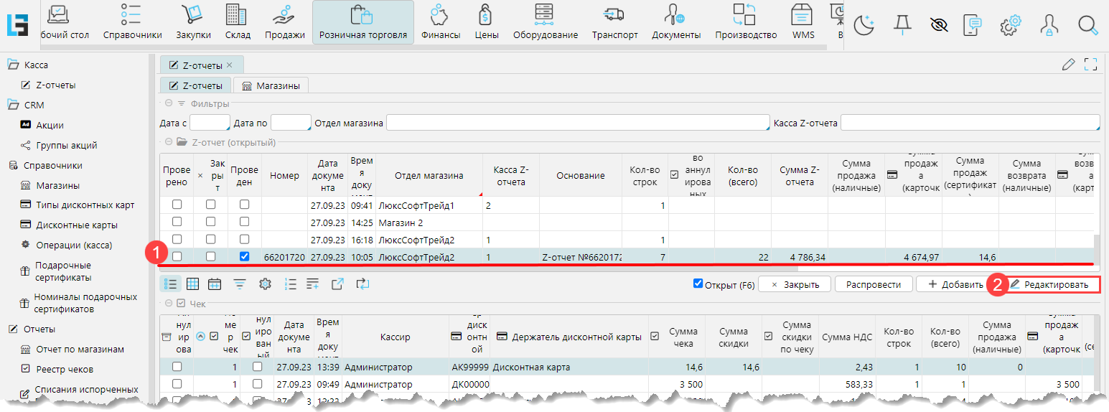Click the user lock profile icon
Image resolution: width=1109 pixels, height=412 pixels.
1049,26
